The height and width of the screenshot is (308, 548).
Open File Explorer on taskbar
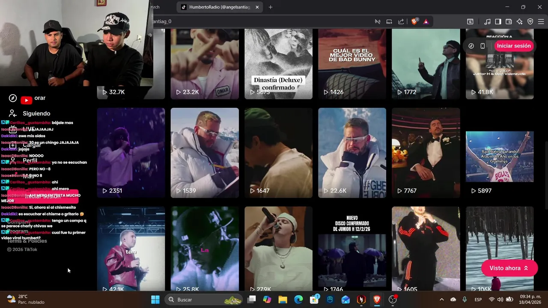283,299
